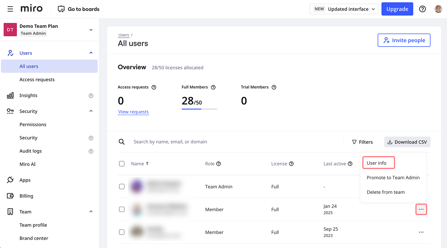Click the search magnifier icon

click(122, 142)
